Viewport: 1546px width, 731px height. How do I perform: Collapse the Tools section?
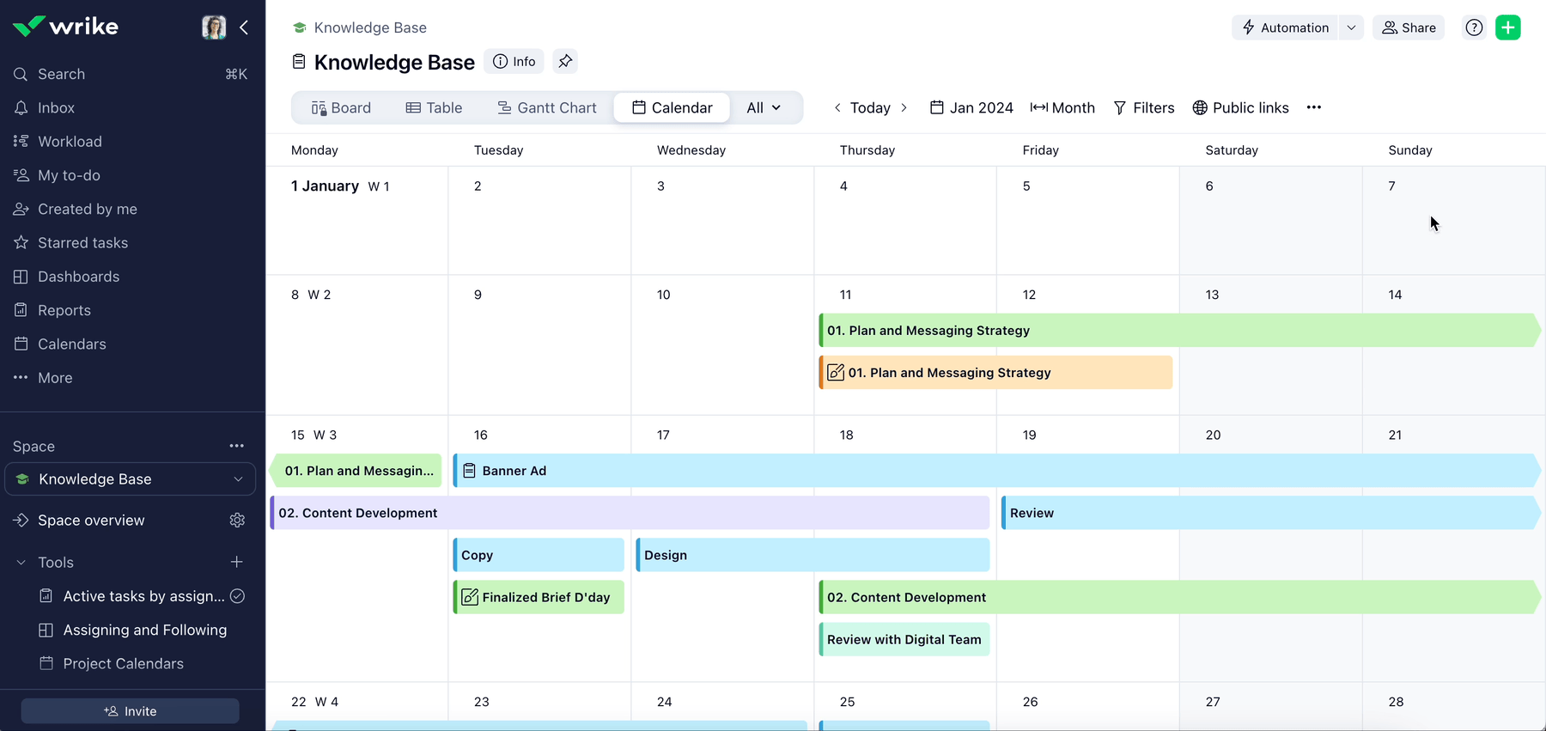(x=21, y=563)
